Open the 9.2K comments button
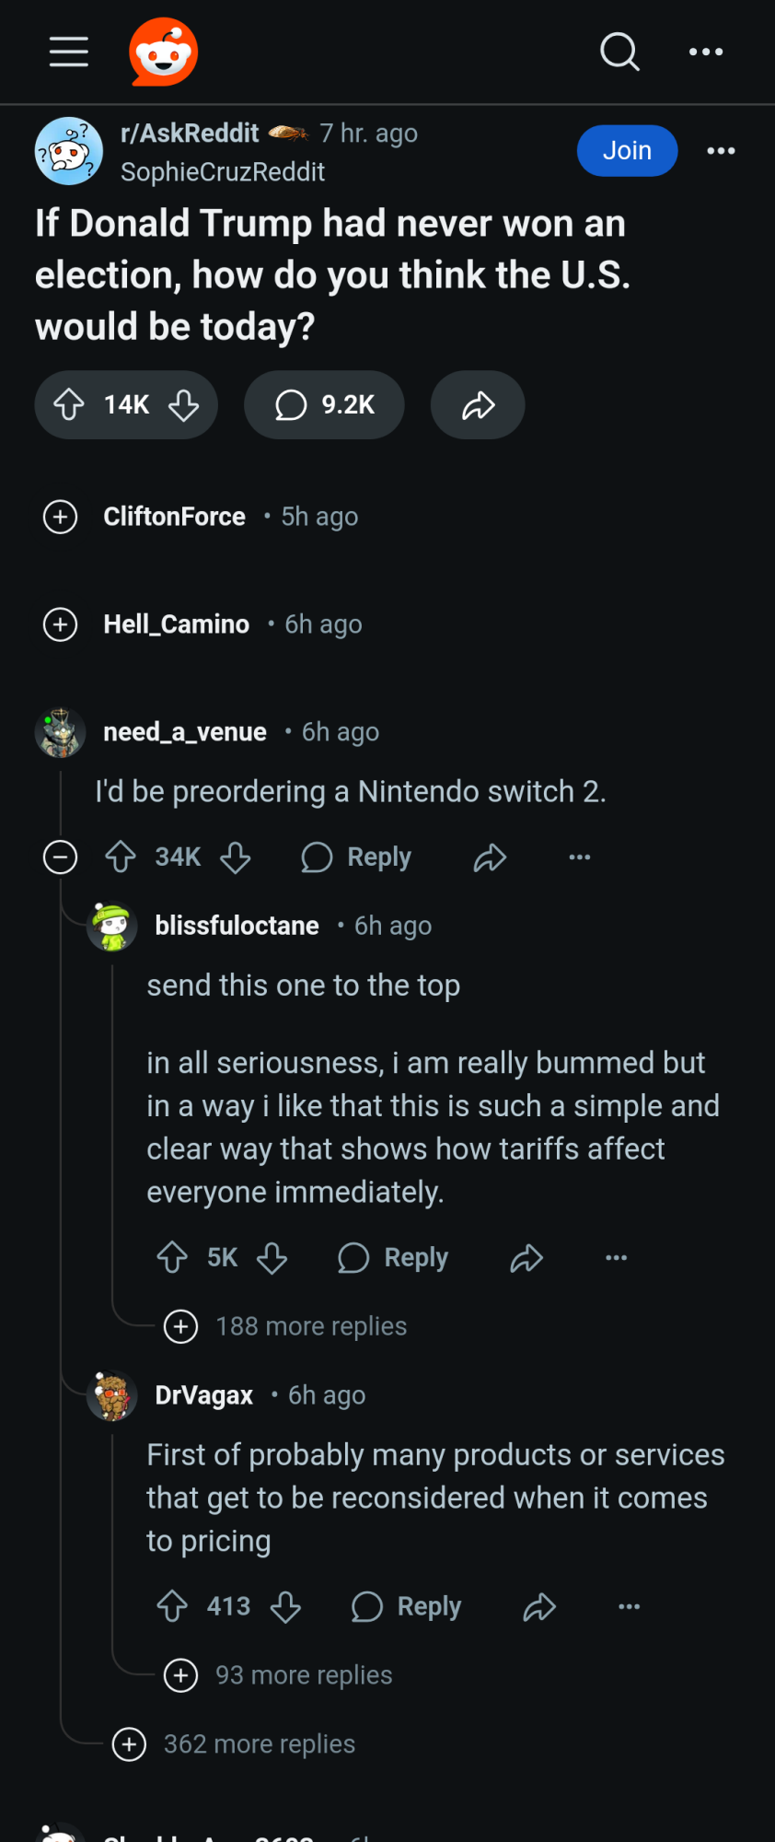This screenshot has height=1842, width=775. pyautogui.click(x=324, y=404)
